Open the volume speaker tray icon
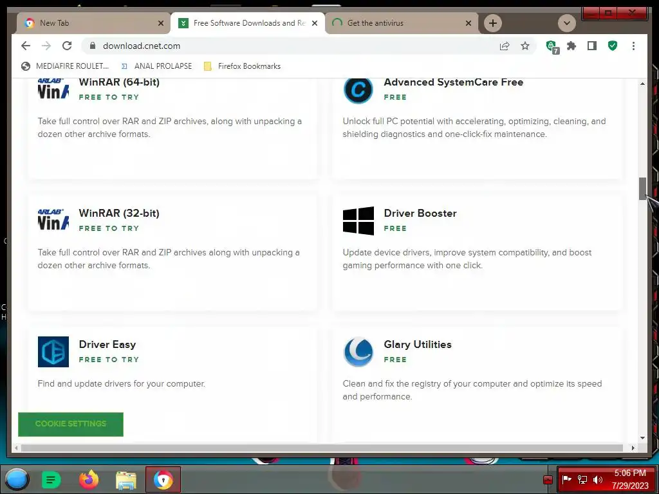659x494 pixels. (598, 480)
